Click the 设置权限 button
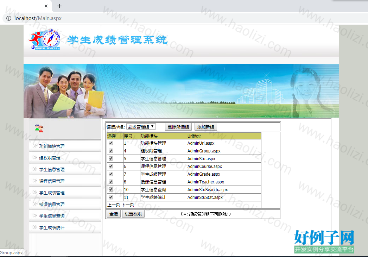The image size is (368, 257). 133,214
